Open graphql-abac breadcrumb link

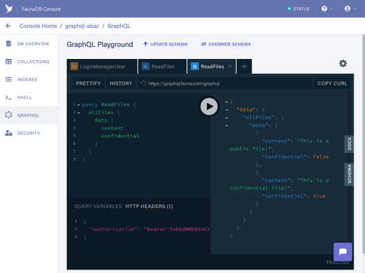[x=82, y=26]
